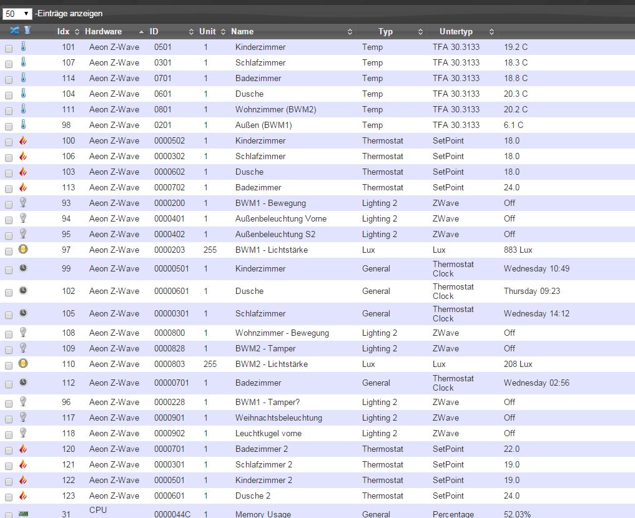Click thermometer icon of Badezimmer row 114
The height and width of the screenshot is (518, 635).
click(24, 77)
